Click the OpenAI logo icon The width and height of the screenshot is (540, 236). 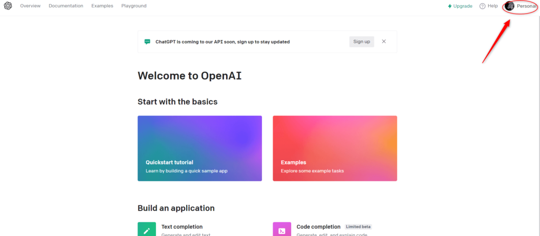point(8,6)
